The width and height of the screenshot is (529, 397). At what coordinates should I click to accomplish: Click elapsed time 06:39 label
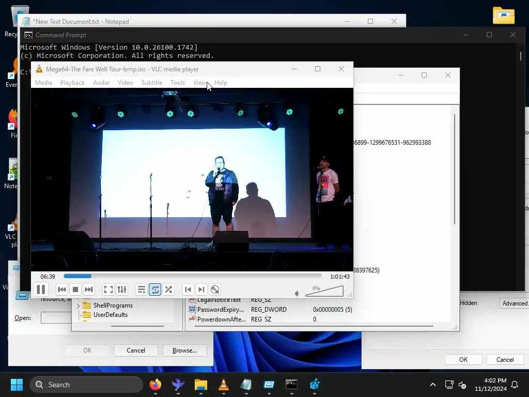[x=48, y=277]
